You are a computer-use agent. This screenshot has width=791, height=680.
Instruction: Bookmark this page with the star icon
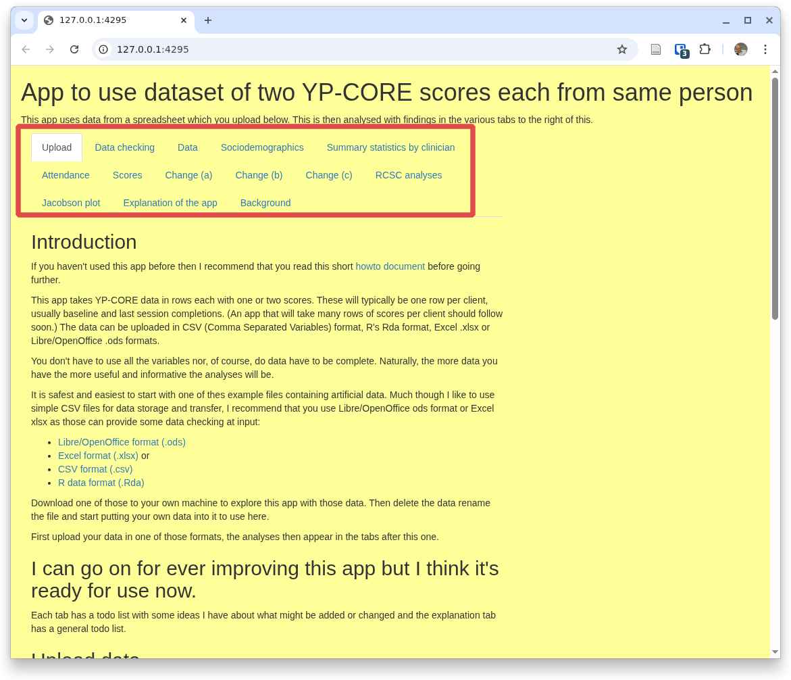coord(621,49)
